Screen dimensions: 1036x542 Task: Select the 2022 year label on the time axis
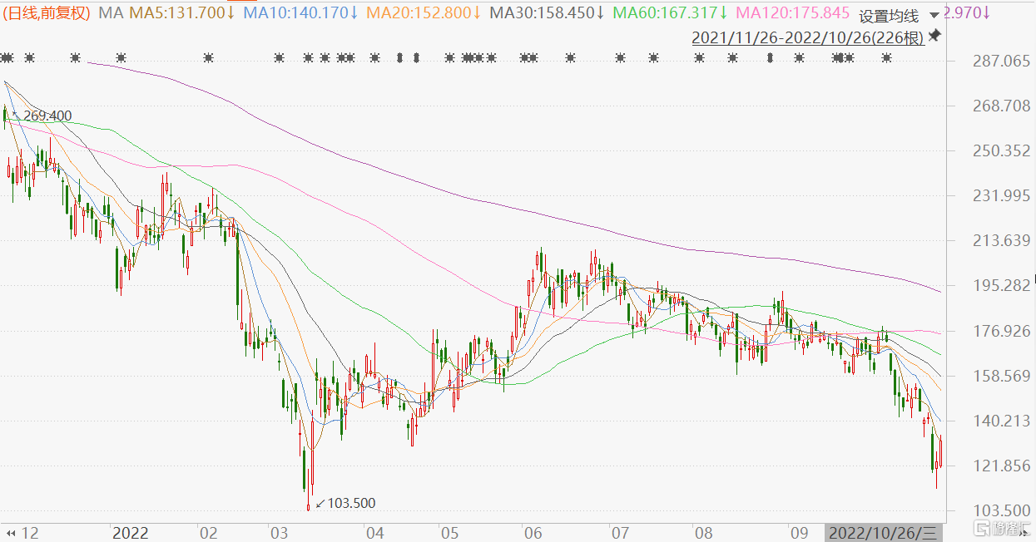pyautogui.click(x=130, y=532)
